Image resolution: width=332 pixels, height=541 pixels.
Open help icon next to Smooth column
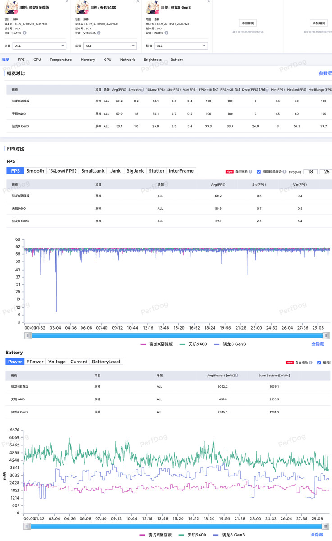[x=142, y=90]
